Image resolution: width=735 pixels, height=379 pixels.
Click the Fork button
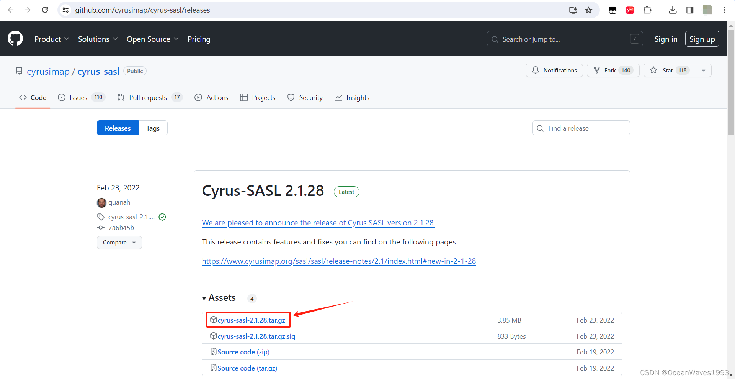pyautogui.click(x=613, y=71)
